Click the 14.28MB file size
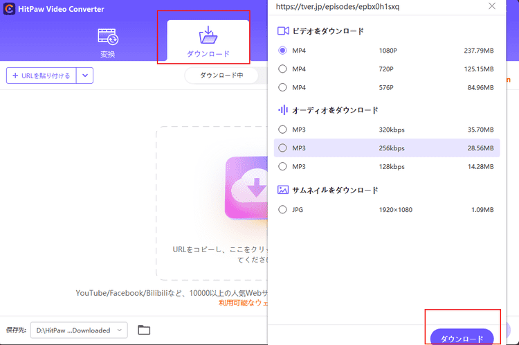Image resolution: width=519 pixels, height=345 pixels. pyautogui.click(x=480, y=166)
